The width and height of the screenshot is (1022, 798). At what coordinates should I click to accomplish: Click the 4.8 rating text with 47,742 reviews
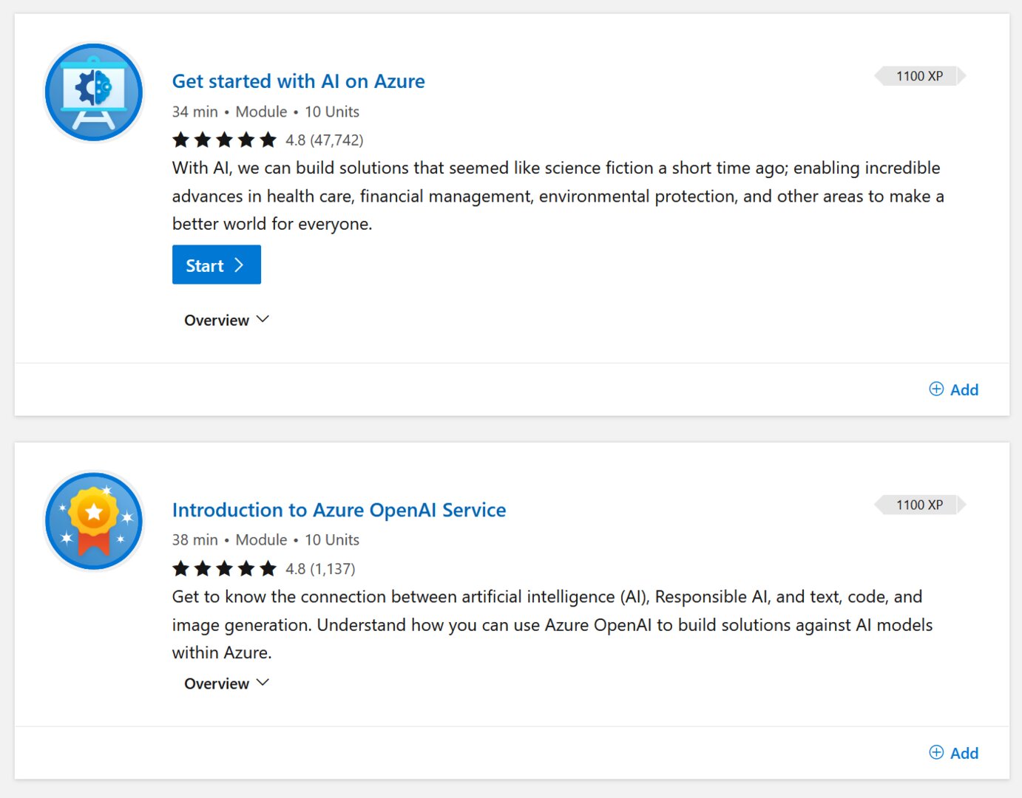pos(324,140)
